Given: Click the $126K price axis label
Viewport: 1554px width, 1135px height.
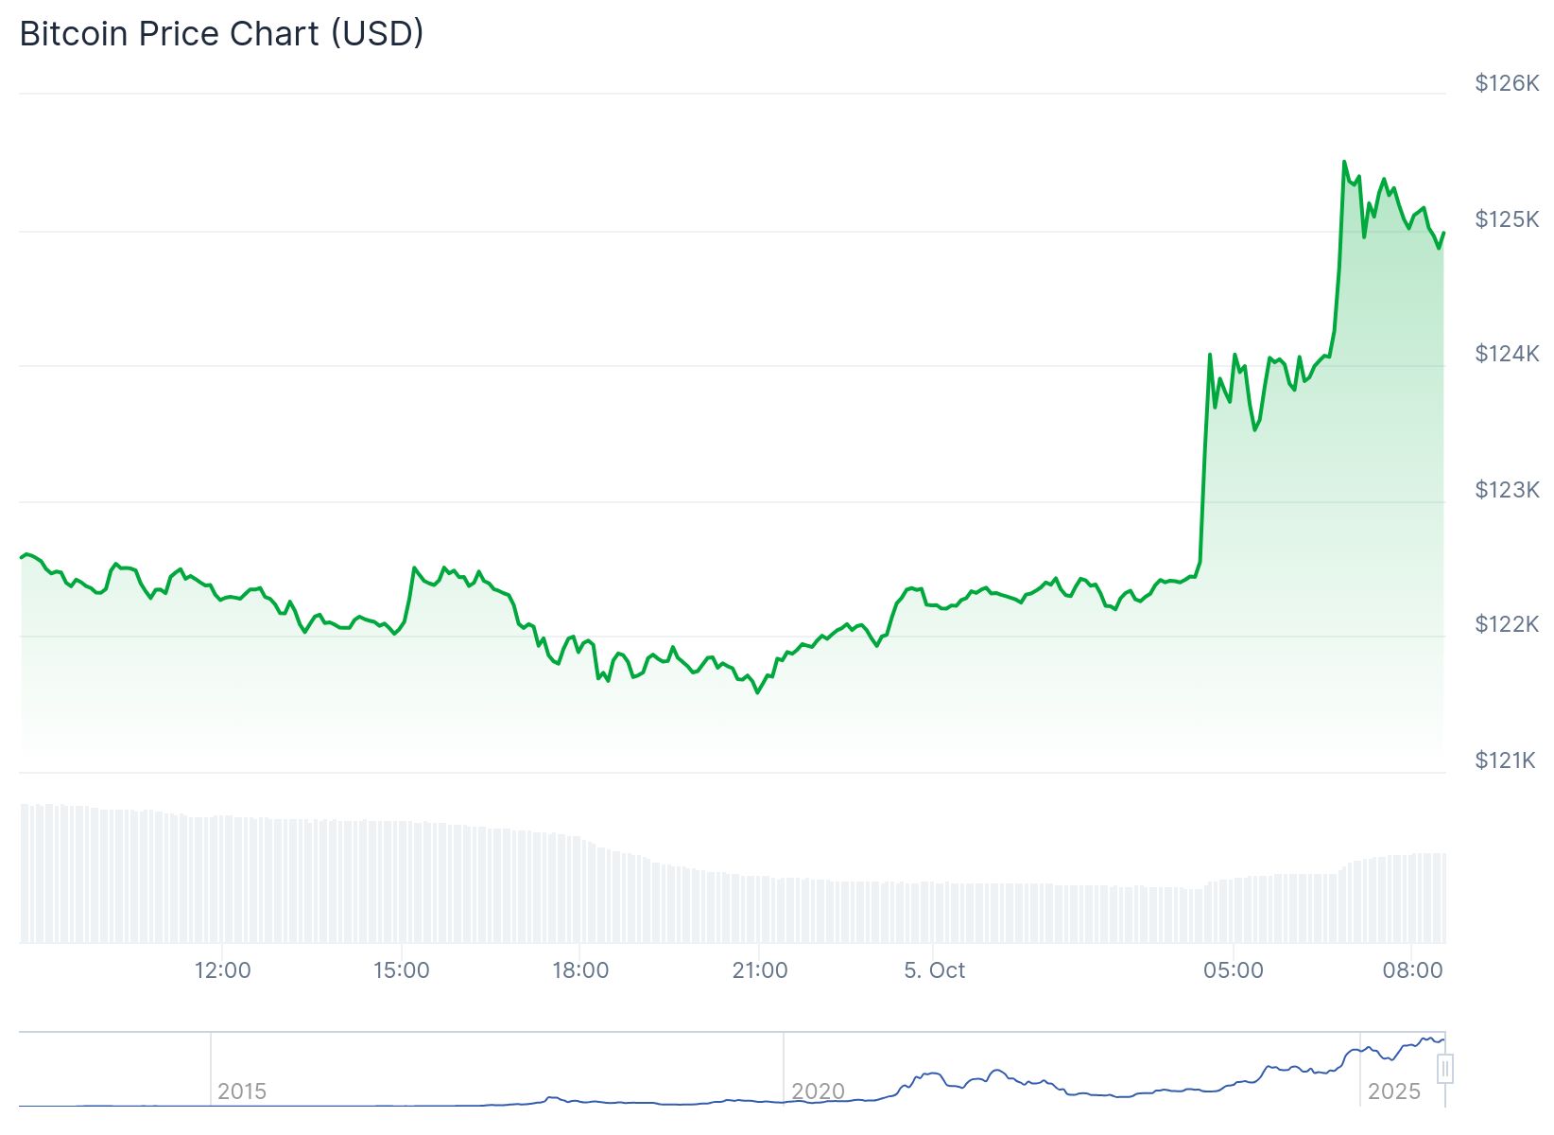Looking at the screenshot, I should tap(1507, 83).
